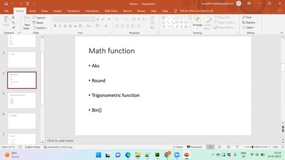Click the Replace button
The image size is (285, 160).
248,23
